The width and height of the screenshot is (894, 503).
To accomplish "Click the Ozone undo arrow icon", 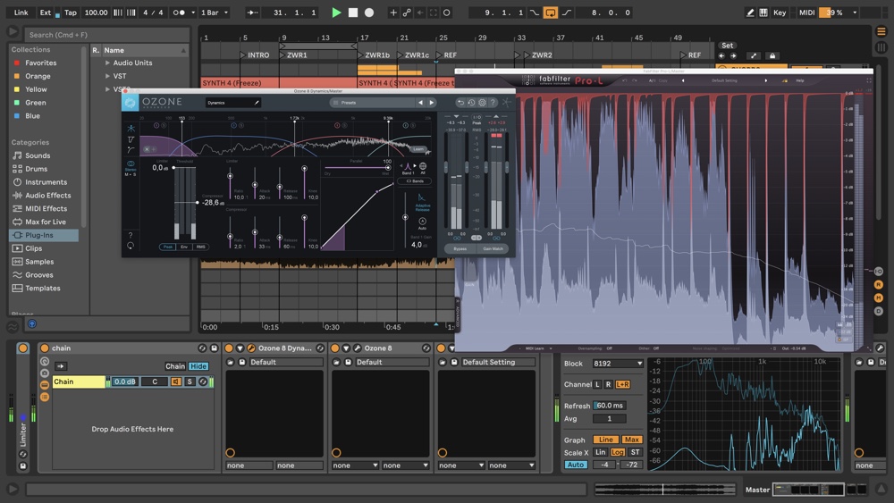I will [460, 103].
